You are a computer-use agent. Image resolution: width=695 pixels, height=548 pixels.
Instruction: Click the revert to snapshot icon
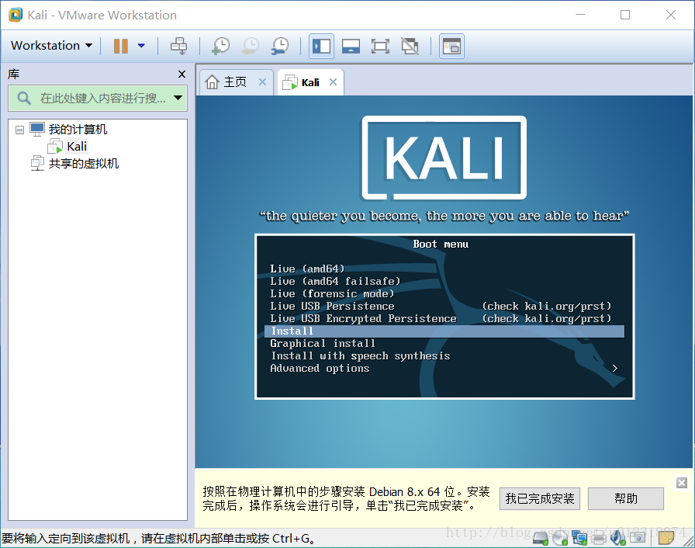[251, 46]
